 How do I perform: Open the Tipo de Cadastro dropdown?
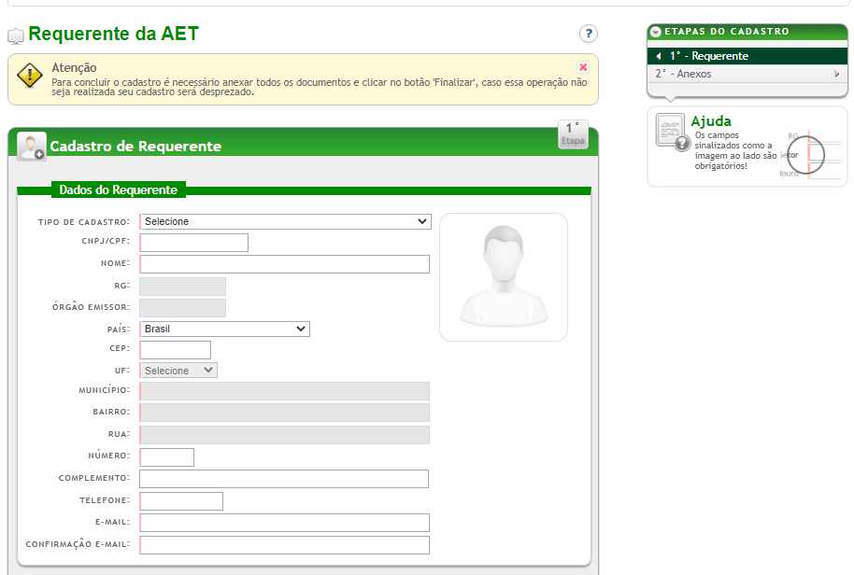(x=285, y=222)
